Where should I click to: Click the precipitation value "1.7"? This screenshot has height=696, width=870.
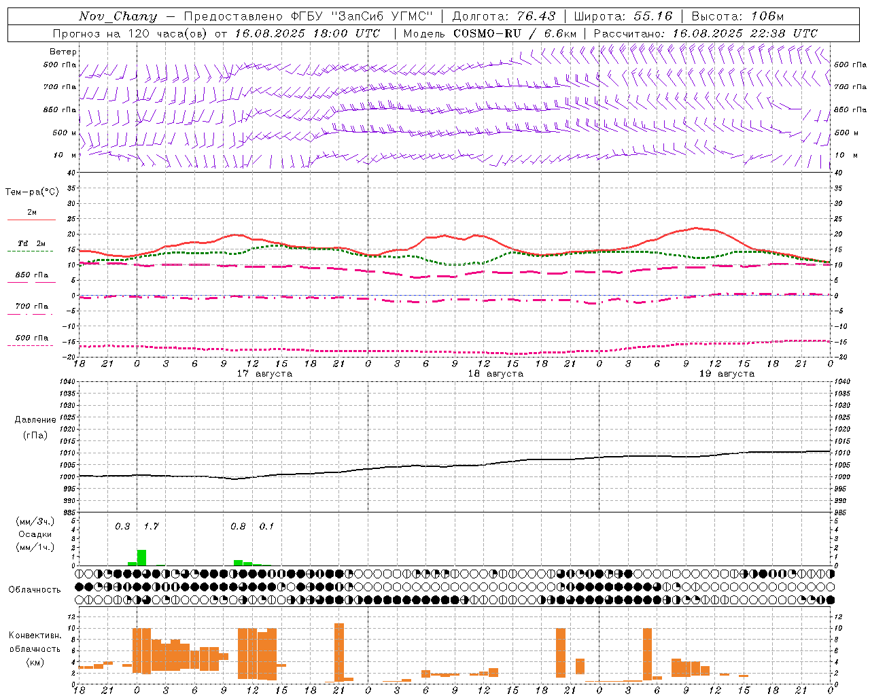tap(151, 526)
